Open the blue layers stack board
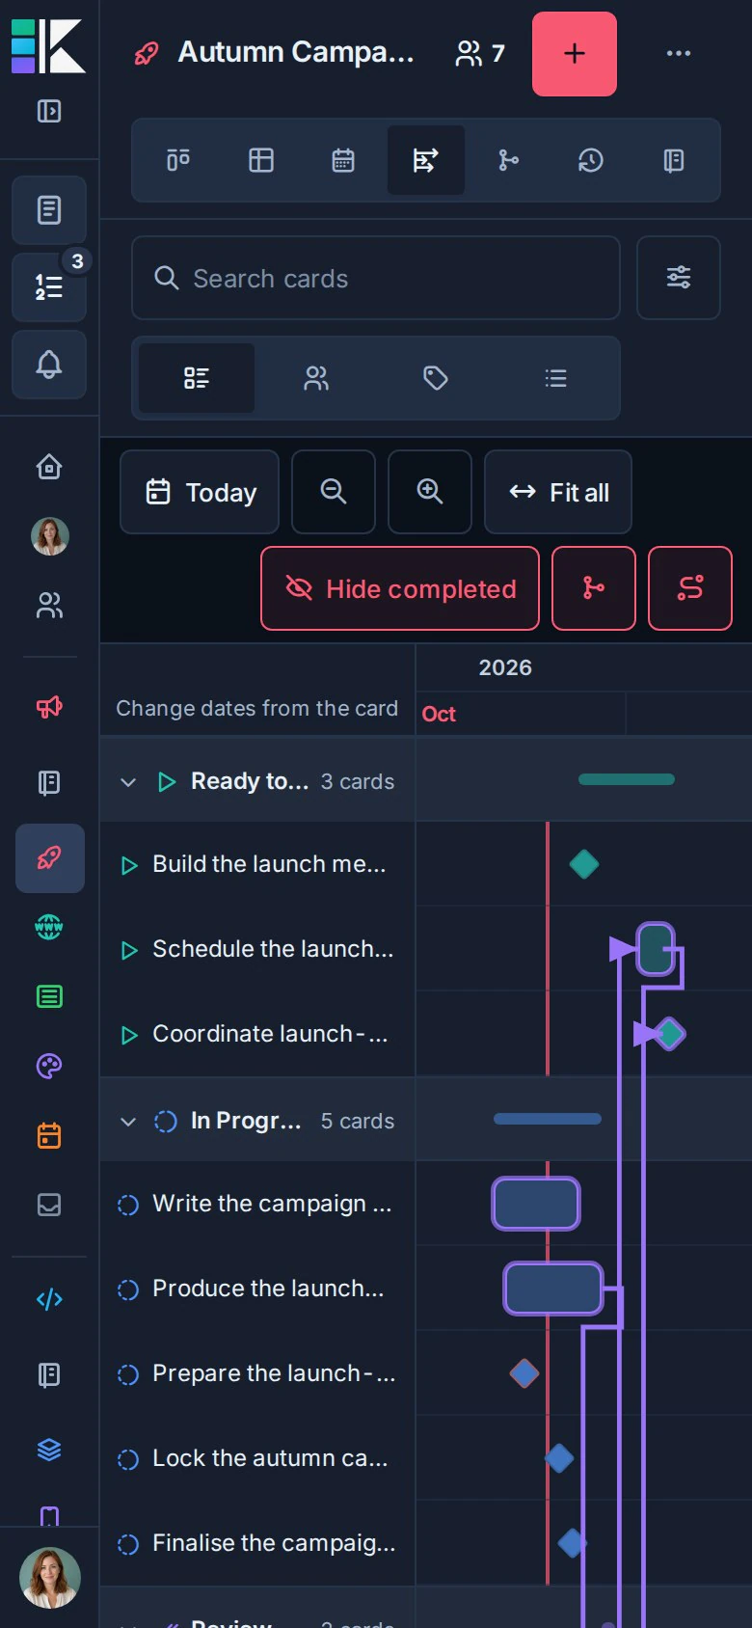Image resolution: width=752 pixels, height=1628 pixels. tap(49, 1450)
